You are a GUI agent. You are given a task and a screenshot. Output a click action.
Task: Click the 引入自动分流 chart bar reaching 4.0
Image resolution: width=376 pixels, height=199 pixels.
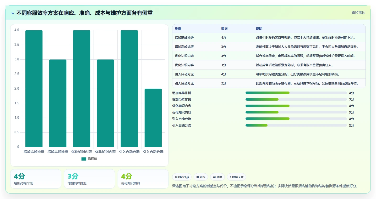point(129,89)
